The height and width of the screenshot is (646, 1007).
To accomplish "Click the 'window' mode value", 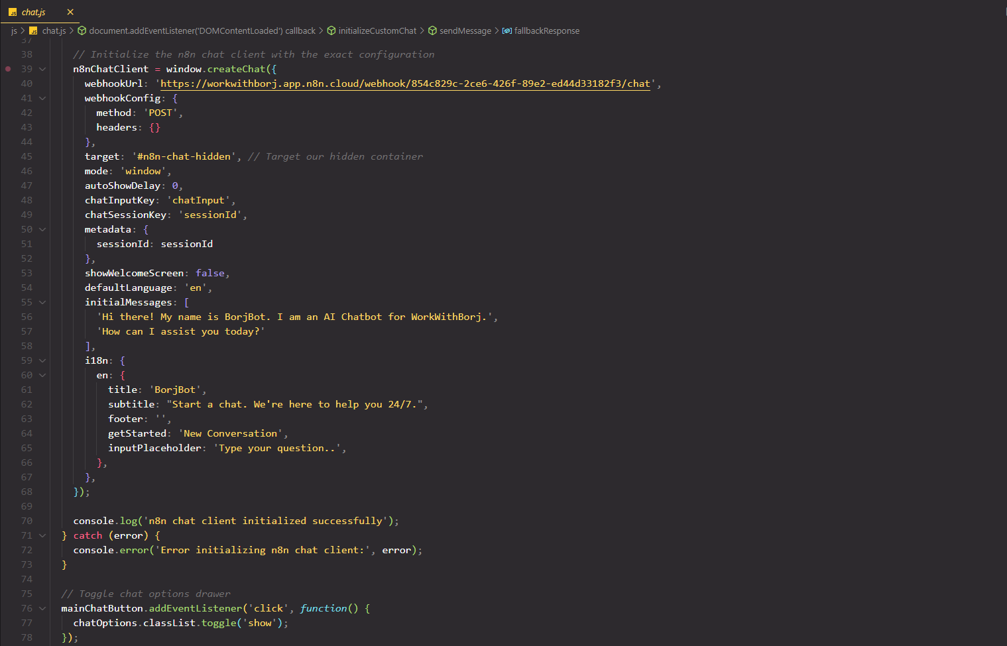I will (x=143, y=171).
